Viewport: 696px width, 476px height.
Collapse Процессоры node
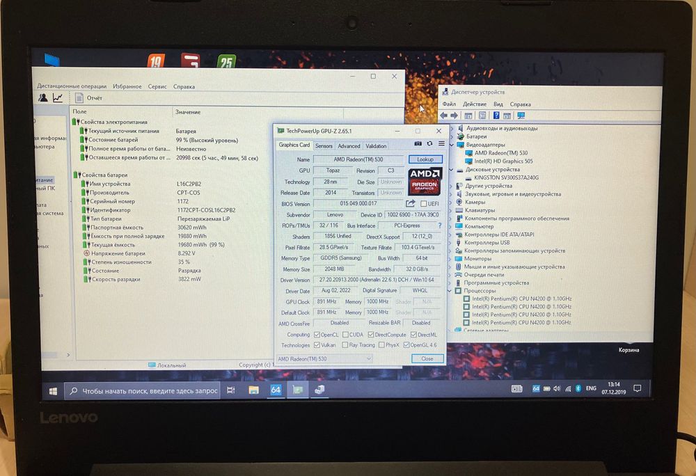[x=450, y=291]
